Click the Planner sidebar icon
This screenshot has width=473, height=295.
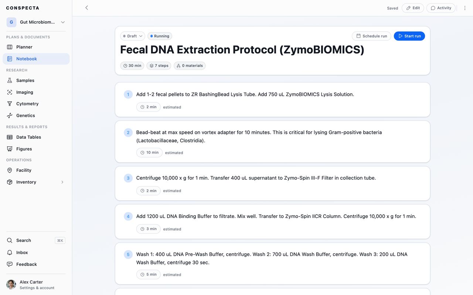[x=10, y=47]
